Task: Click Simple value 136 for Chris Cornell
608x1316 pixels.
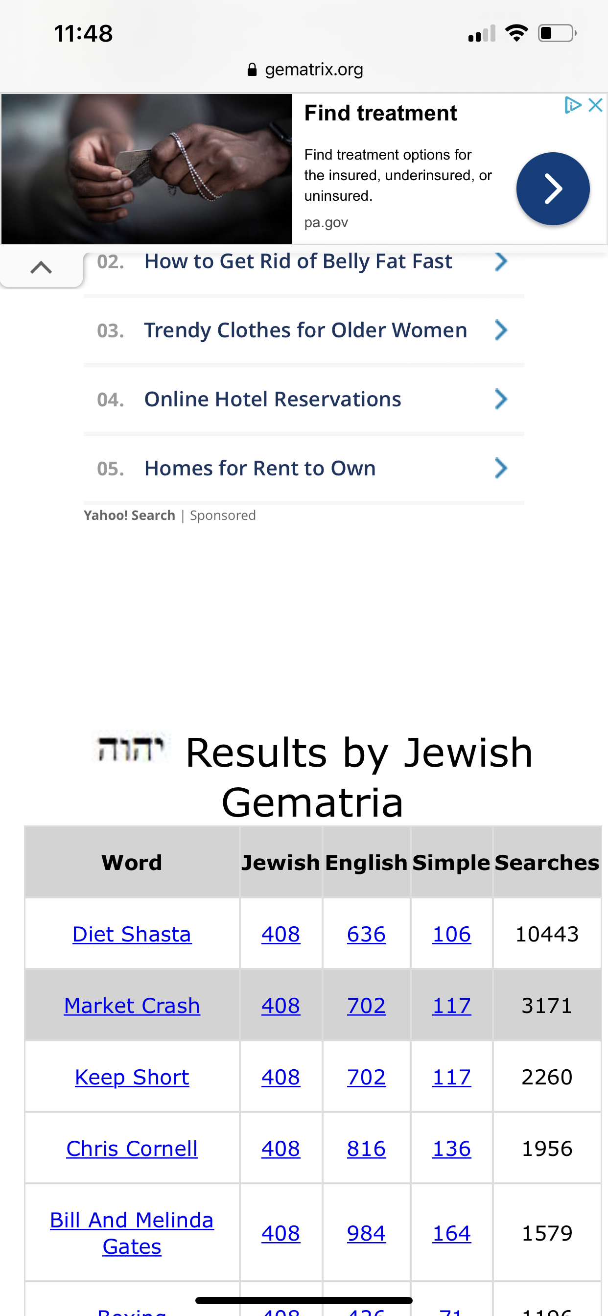Action: click(x=451, y=1149)
